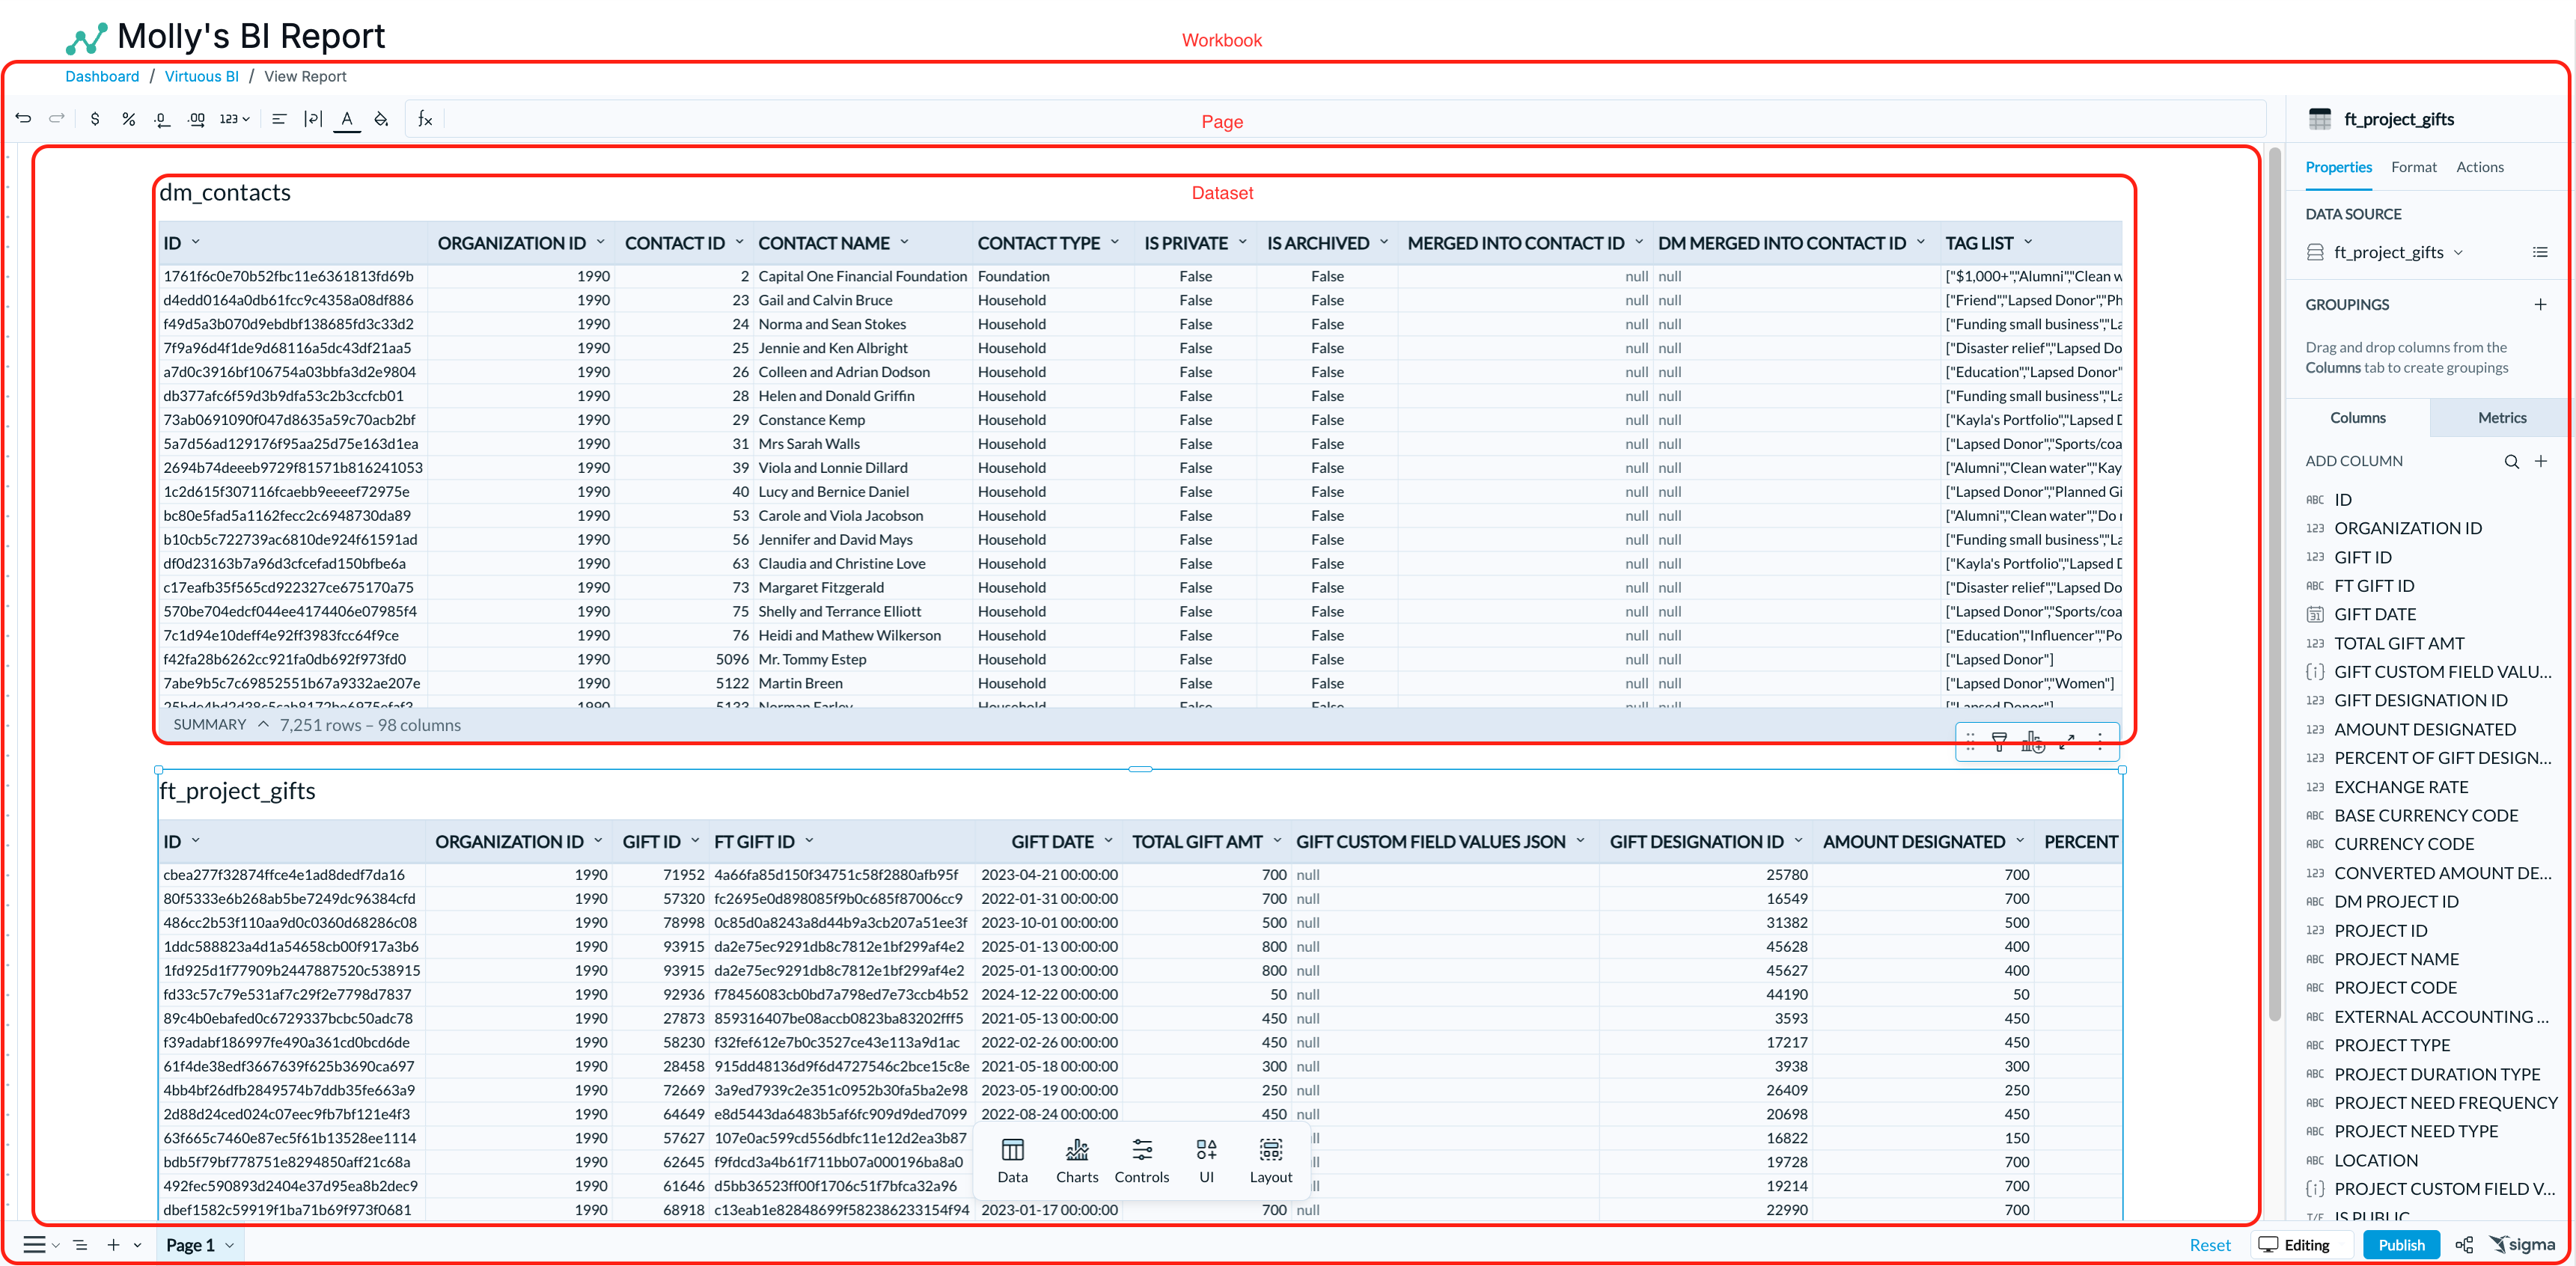The image size is (2576, 1266).
Task: Search columns with the magnifier icon
Action: [x=2511, y=461]
